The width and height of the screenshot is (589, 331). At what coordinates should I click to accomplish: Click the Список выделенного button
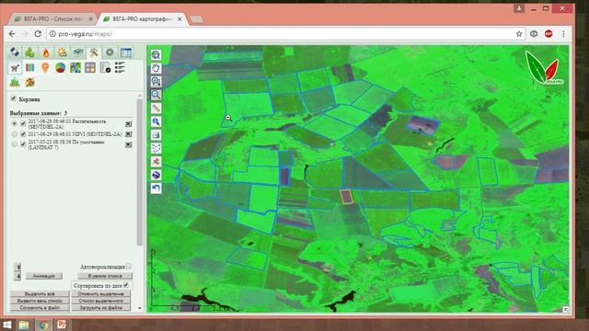101,301
